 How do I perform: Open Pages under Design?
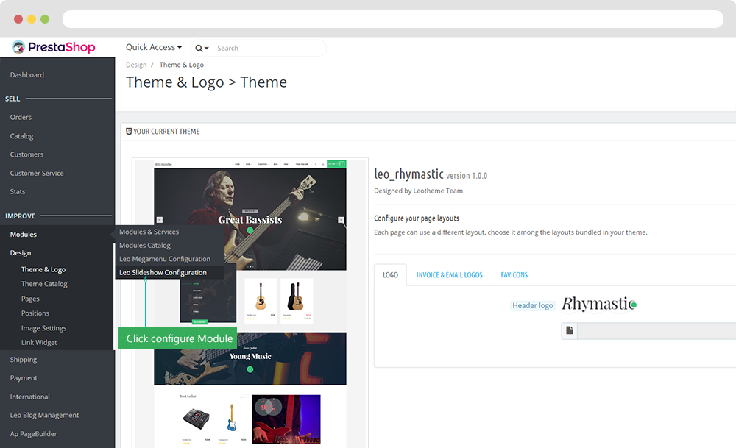coord(30,299)
